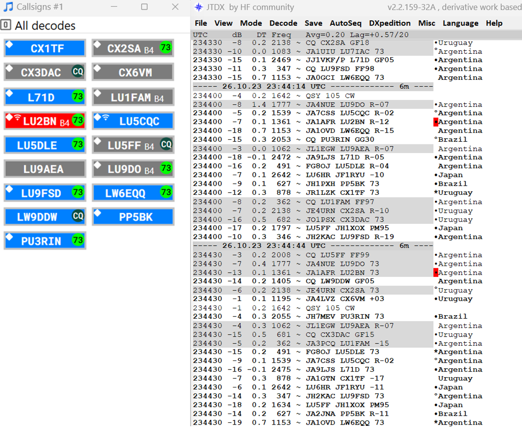Click the All decodes heading

pyautogui.click(x=45, y=26)
